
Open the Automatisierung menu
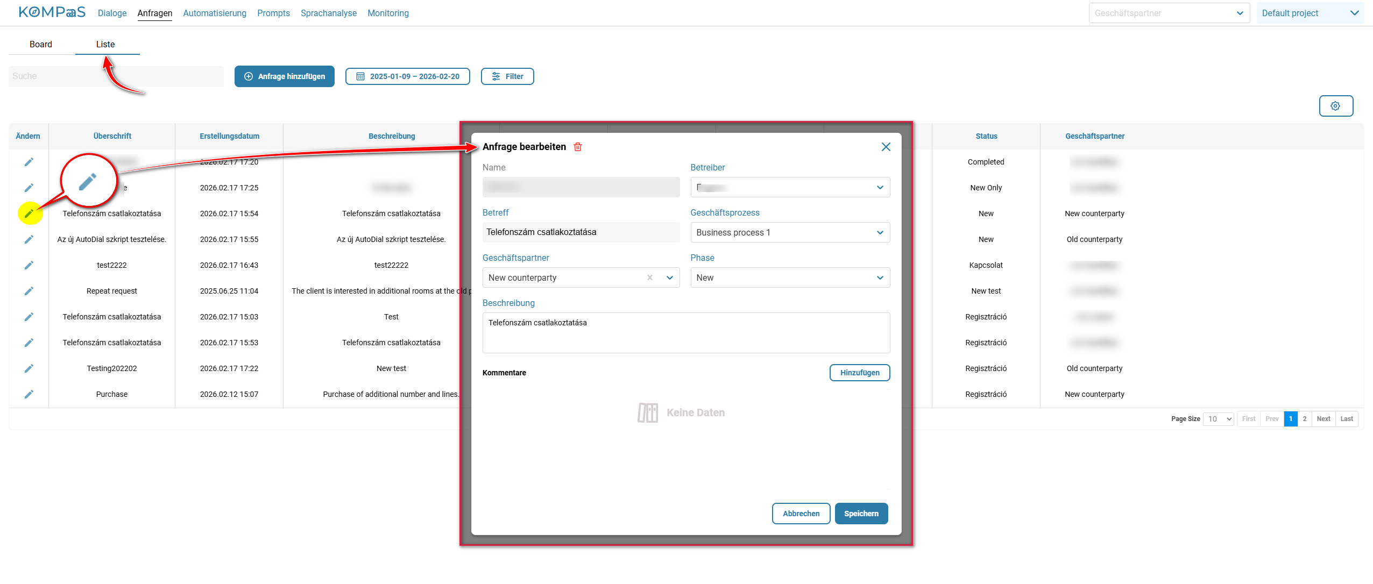click(x=214, y=13)
